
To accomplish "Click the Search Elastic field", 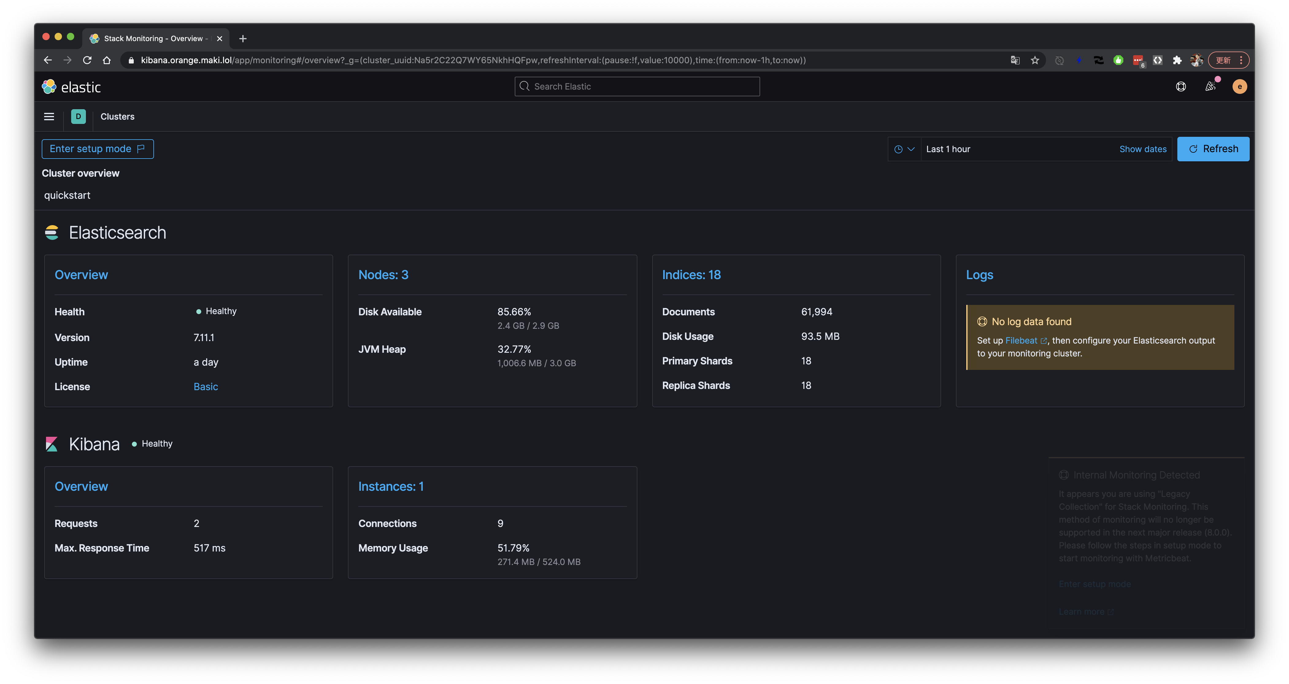I will tap(637, 86).
